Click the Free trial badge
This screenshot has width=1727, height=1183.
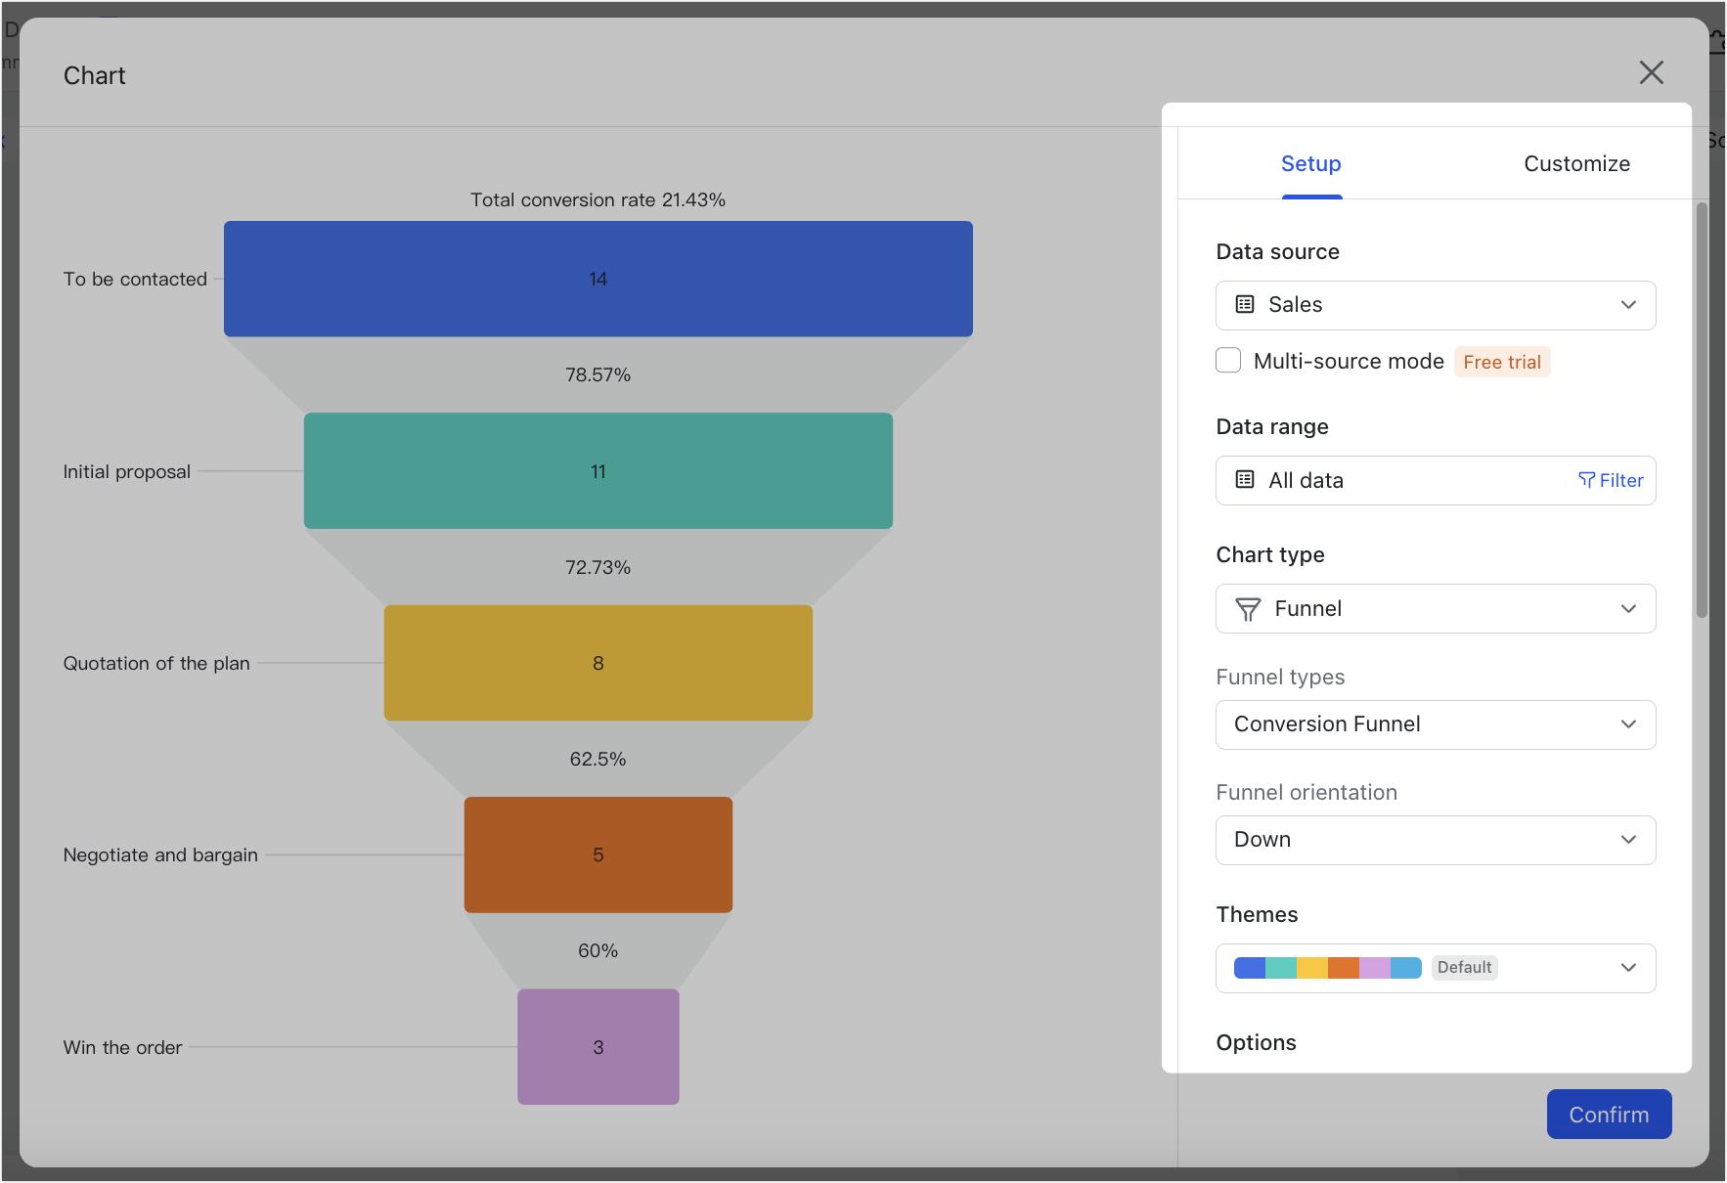(1502, 362)
